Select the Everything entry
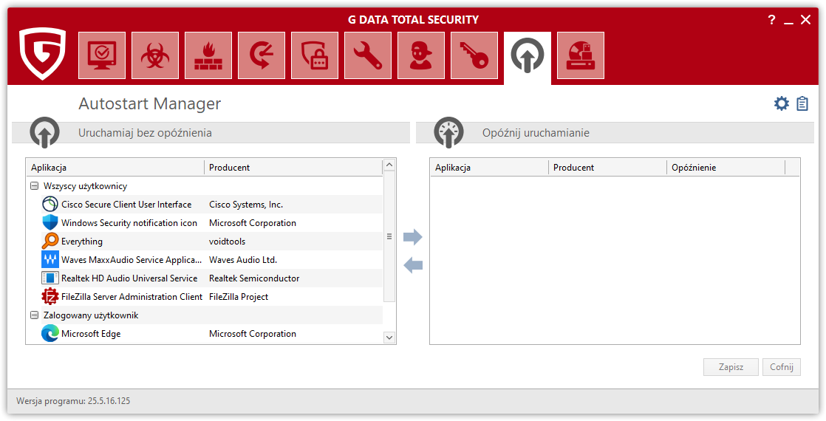Viewport: 826px width, 421px height. (x=212, y=242)
